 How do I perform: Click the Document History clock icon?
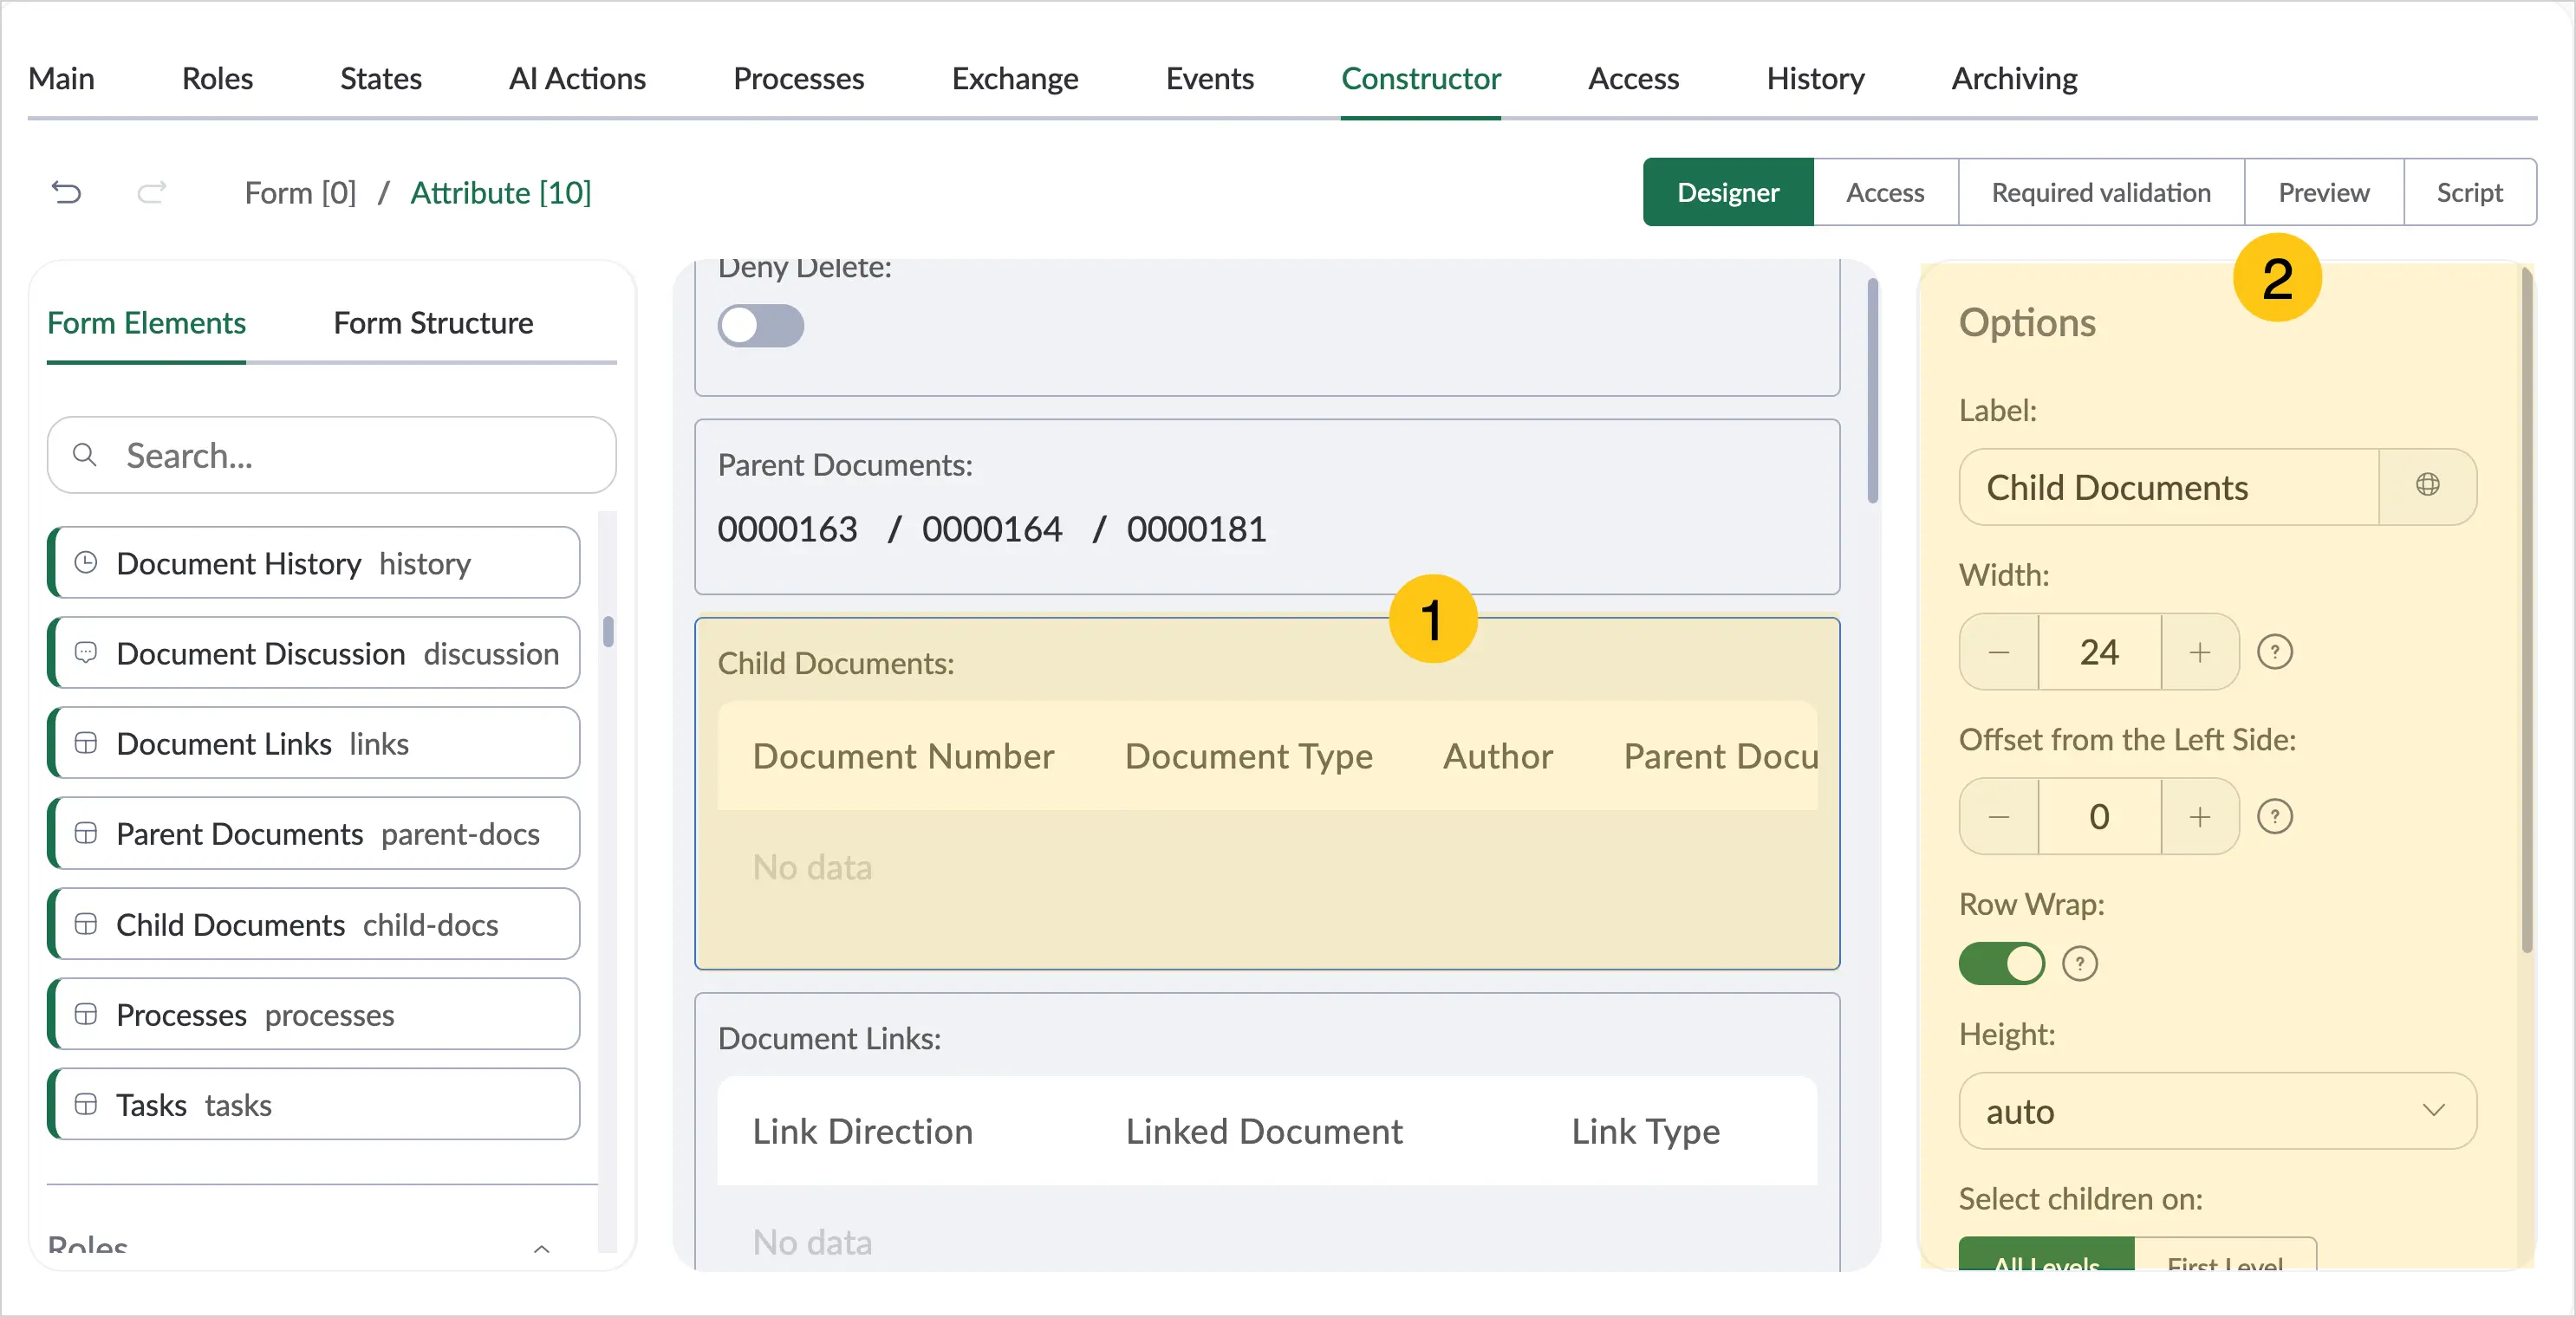tap(86, 562)
